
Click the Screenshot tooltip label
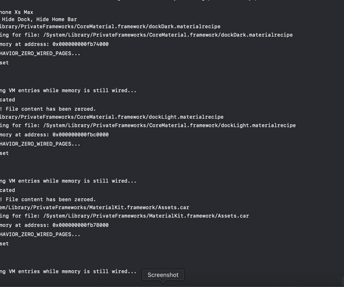point(163,275)
